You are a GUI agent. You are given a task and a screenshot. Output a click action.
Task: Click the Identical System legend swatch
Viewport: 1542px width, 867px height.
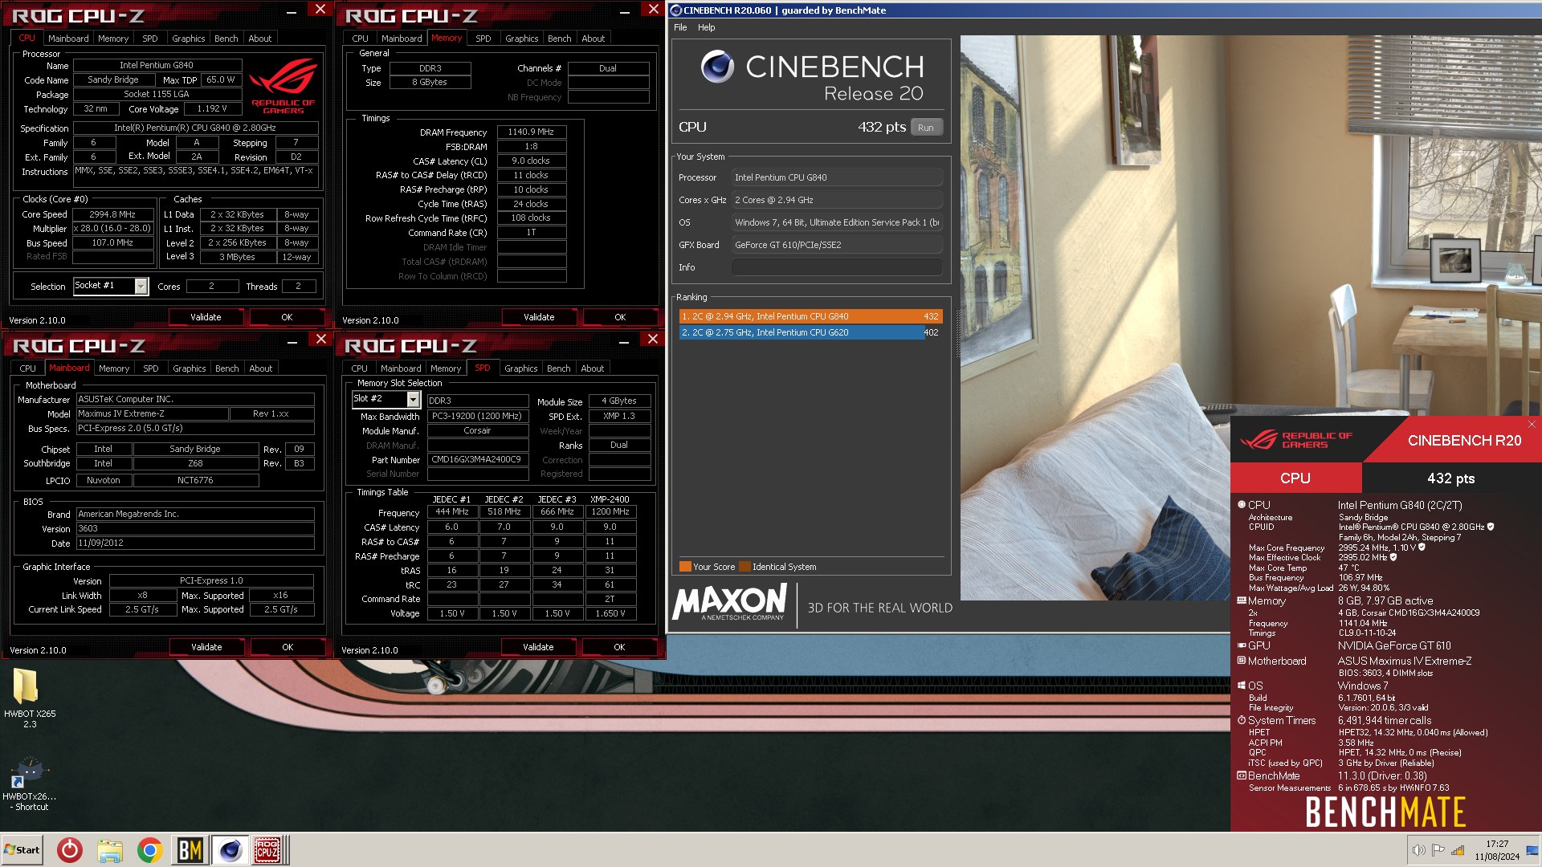[x=744, y=567]
